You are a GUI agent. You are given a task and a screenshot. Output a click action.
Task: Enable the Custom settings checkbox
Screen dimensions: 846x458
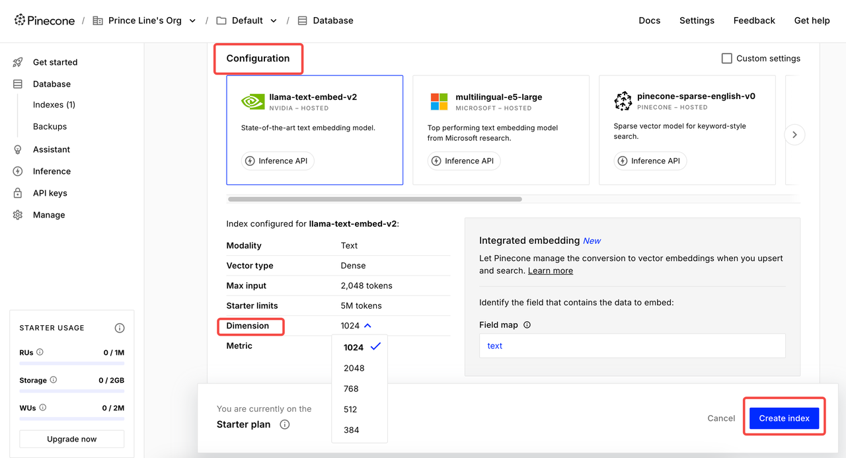tap(727, 58)
